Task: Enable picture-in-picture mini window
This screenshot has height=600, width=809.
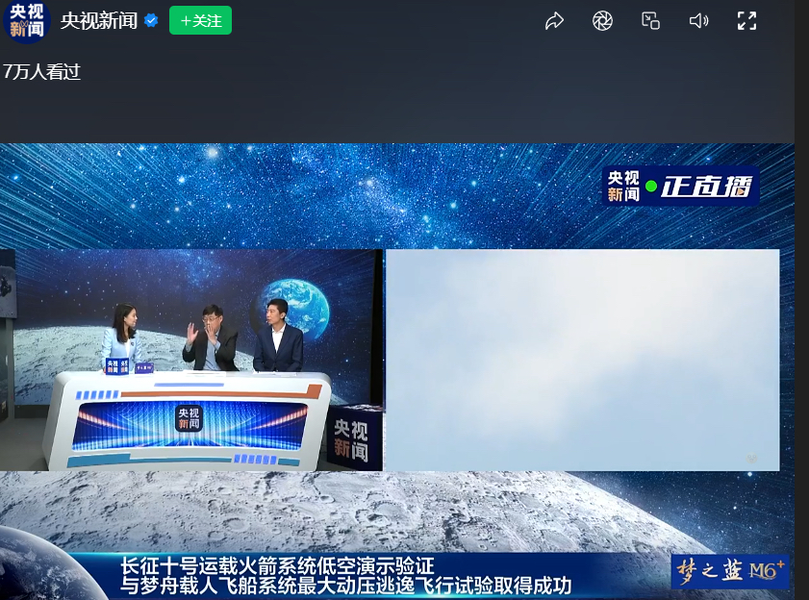Action: point(650,21)
